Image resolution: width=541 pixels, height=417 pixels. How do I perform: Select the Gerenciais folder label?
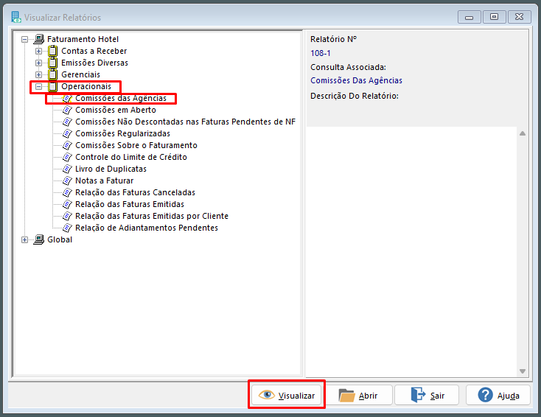pos(81,74)
